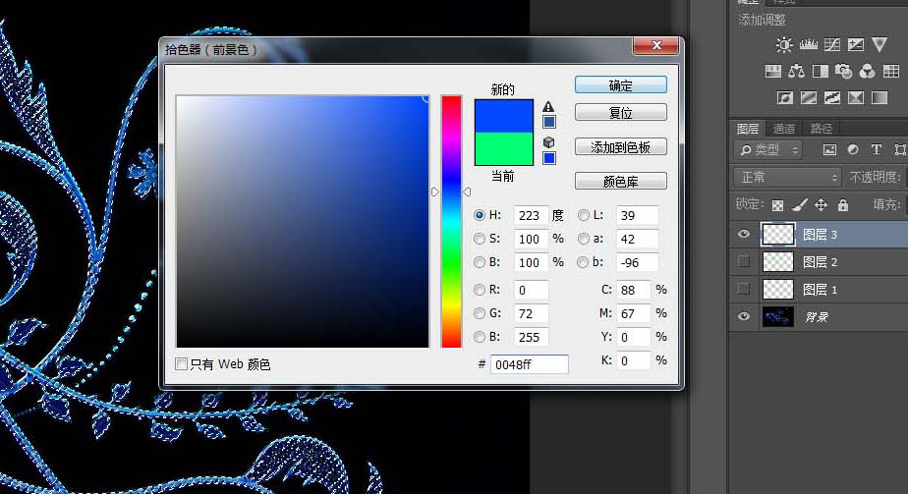Screen dimensions: 908x494
Task: Select the R red radio button
Action: 480,290
